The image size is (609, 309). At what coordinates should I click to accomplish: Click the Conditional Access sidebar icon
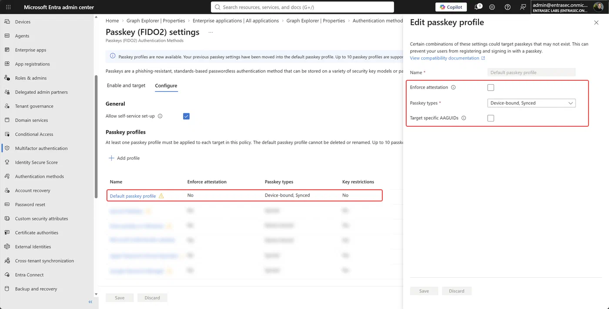tap(7, 134)
